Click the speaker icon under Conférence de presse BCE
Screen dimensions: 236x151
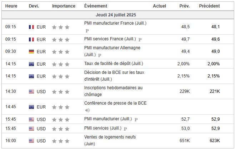coord(87,110)
